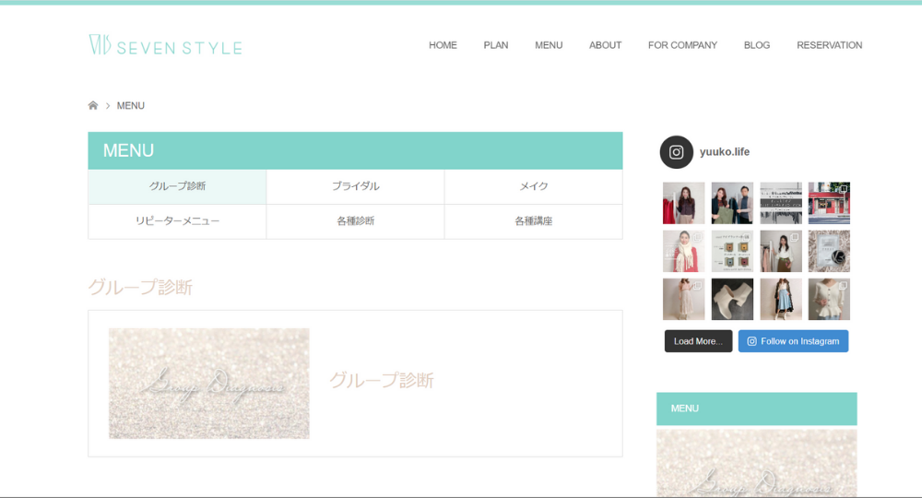Select the メイク tab

(x=533, y=186)
